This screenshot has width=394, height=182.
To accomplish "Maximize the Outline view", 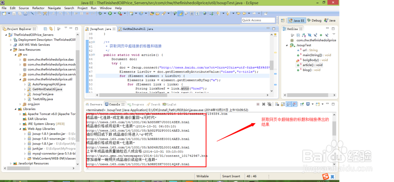I will (x=333, y=29).
